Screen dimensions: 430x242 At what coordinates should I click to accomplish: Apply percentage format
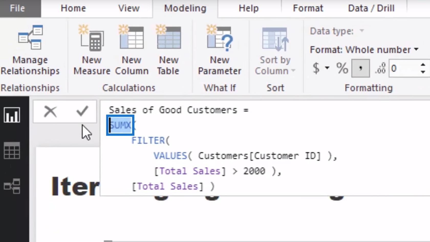click(x=342, y=68)
